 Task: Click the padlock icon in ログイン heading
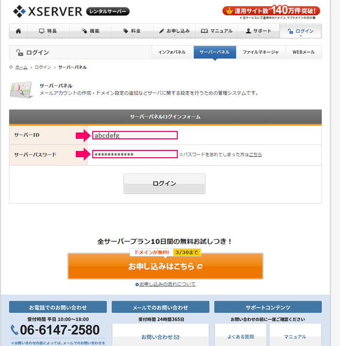click(x=19, y=52)
